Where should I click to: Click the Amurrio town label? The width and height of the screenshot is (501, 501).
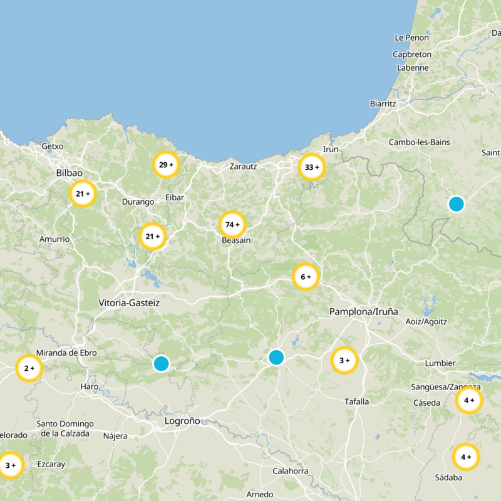point(54,239)
